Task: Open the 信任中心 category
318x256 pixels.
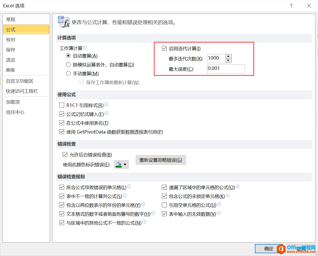Action: (x=26, y=112)
